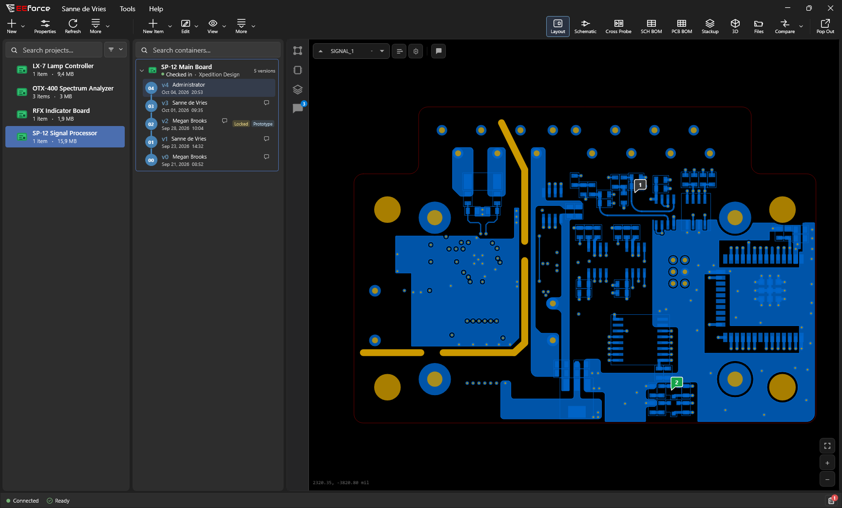Click the '5 versions' label
This screenshot has width=842, height=508.
tap(265, 71)
